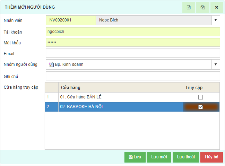Uncheck access for KARAOKE HÀ NỘI
The image size is (225, 166).
200,107
